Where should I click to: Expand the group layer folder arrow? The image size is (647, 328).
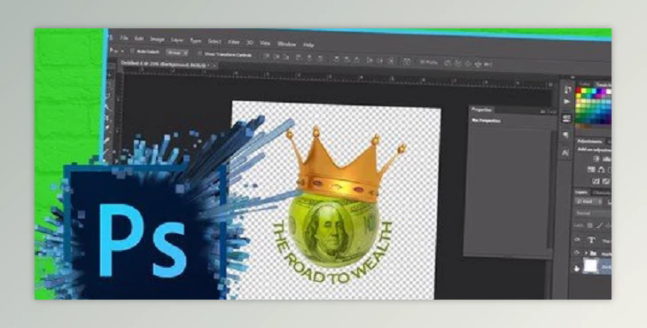(586, 253)
